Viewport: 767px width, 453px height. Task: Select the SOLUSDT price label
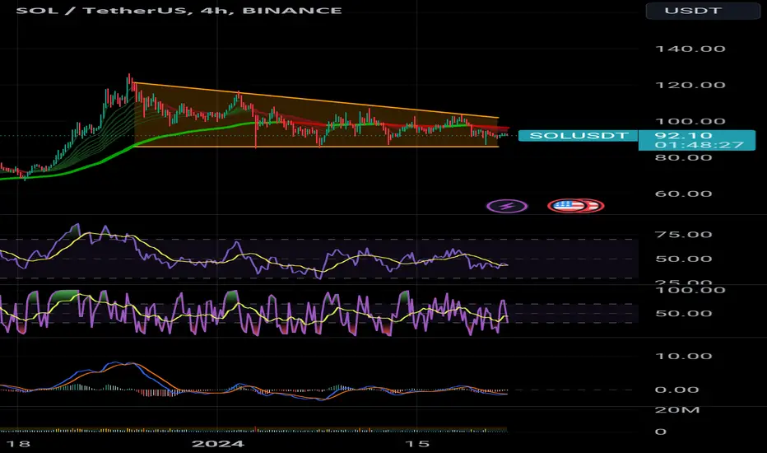point(579,136)
